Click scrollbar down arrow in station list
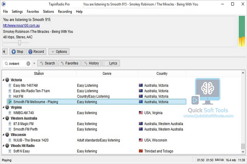247x164 pixels. pos(243,152)
